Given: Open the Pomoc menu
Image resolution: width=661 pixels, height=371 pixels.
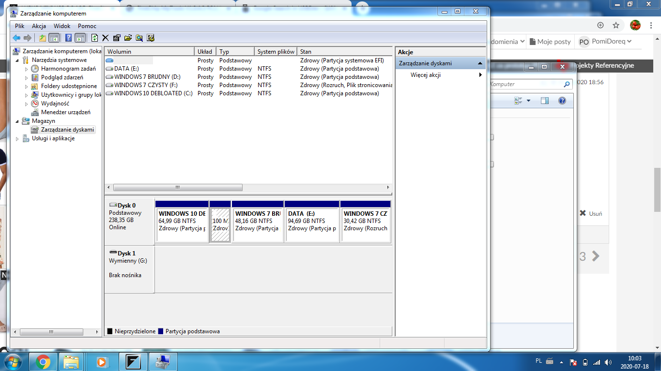Looking at the screenshot, I should tap(87, 26).
